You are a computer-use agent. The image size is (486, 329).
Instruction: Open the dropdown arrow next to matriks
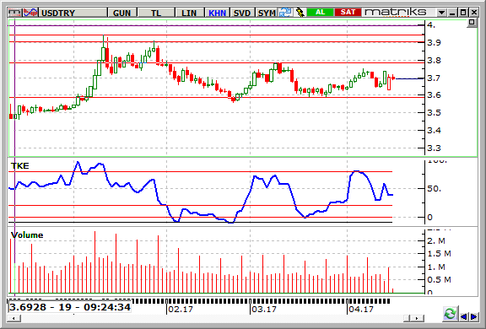tap(441, 13)
